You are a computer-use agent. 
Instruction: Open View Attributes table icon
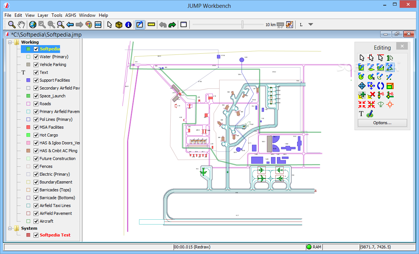pyautogui.click(x=98, y=25)
